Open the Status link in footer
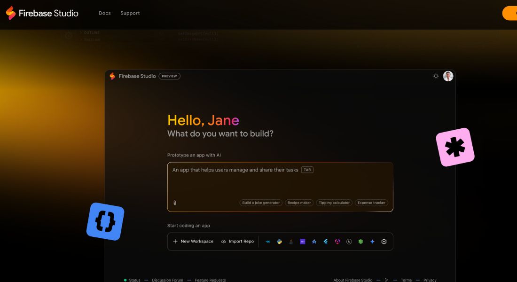The height and width of the screenshot is (282, 517). [132, 280]
